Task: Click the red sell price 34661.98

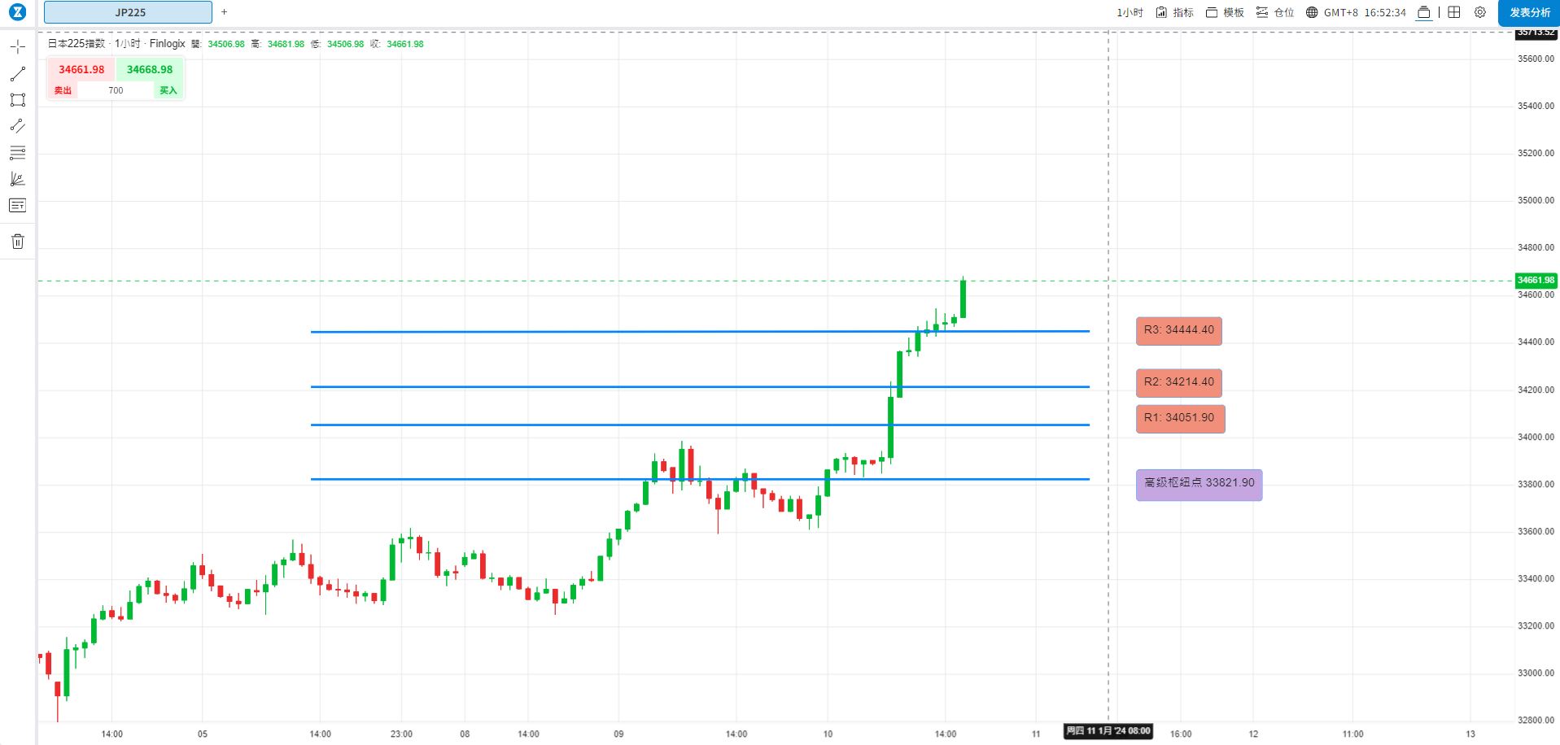Action: tap(81, 69)
